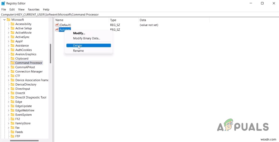279x142 pixels.
Task: Click the Assistance folder icon
Action: pyautogui.click(x=12, y=45)
